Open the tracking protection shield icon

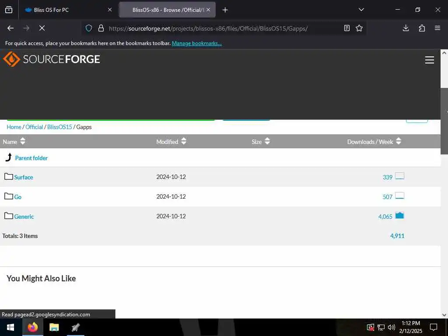(x=89, y=28)
